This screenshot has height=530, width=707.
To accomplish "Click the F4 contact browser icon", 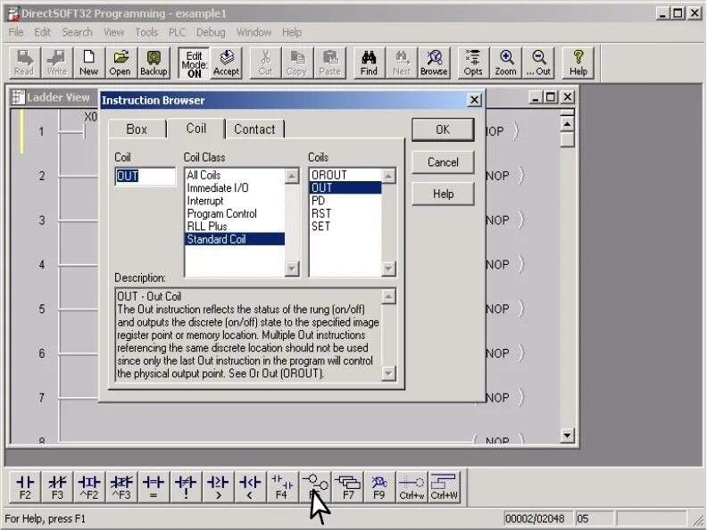I will click(282, 487).
